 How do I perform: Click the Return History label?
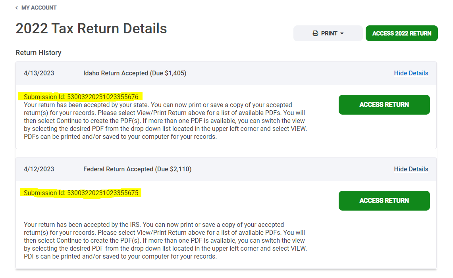tap(39, 53)
